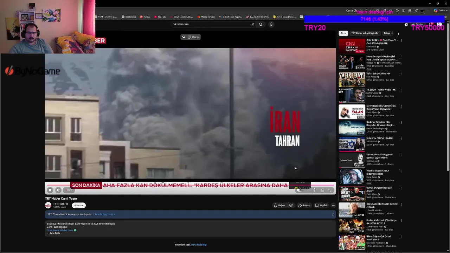Open options for 11.Bölüm Kurtlar Vadisi

[401, 90]
